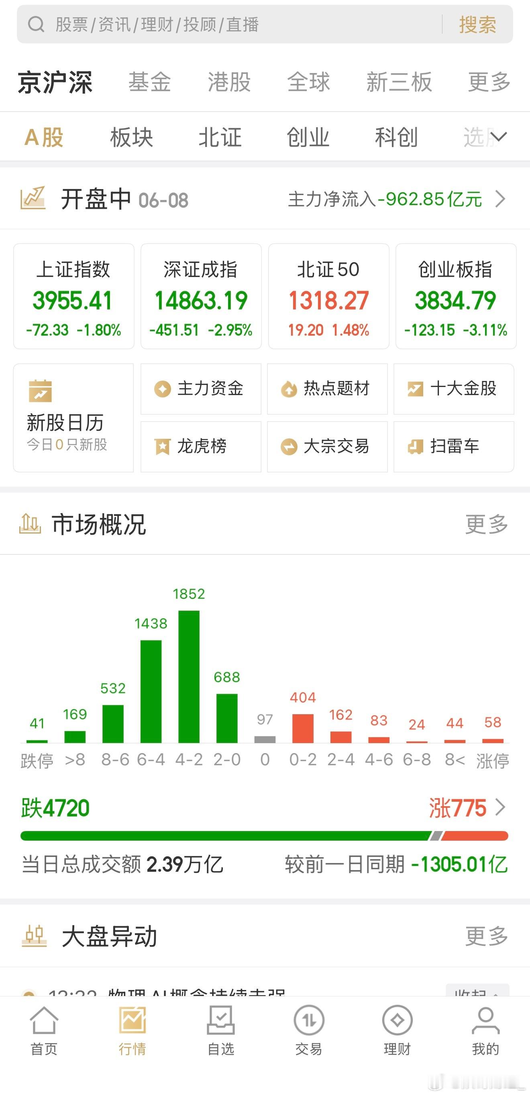Tap the 8-6 decline bar labeled 532
Screen dimensions: 530x1096
[113, 724]
